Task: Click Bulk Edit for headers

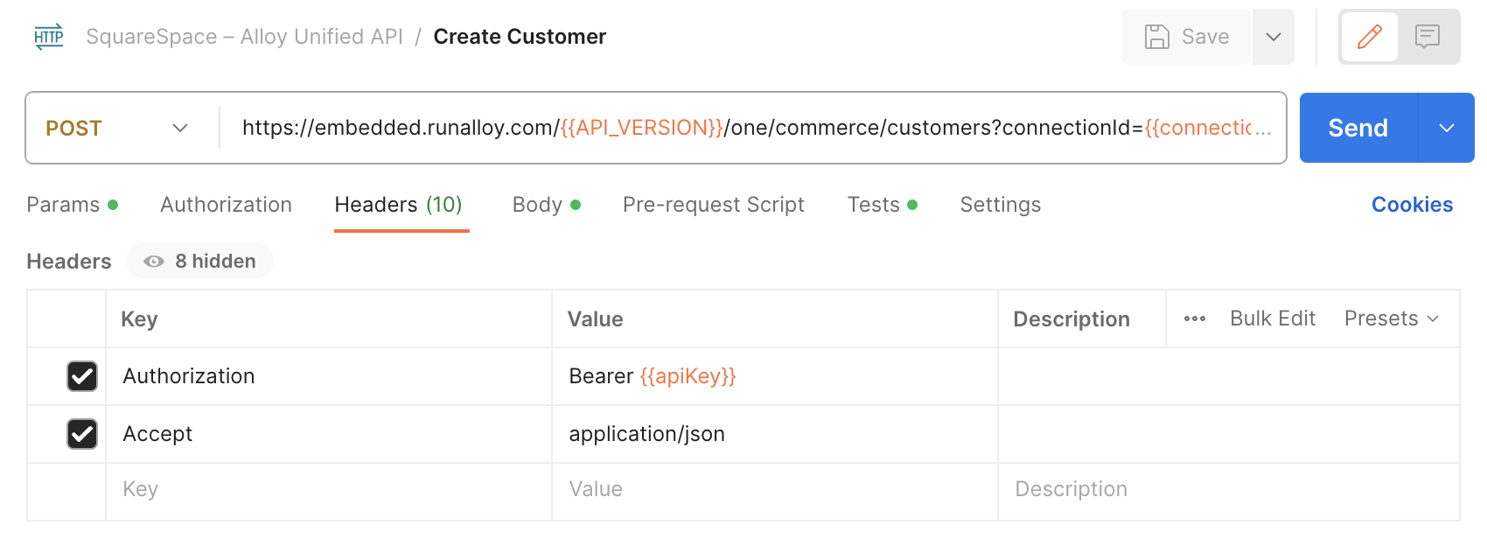Action: (x=1272, y=318)
